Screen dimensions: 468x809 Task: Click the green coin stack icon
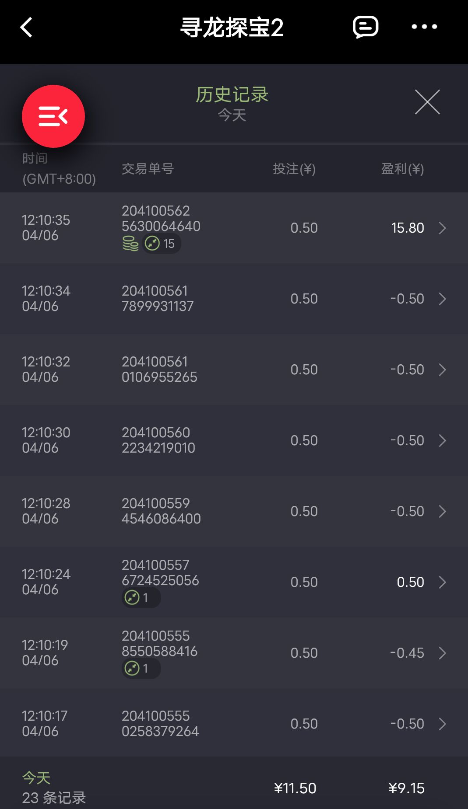[x=130, y=244]
